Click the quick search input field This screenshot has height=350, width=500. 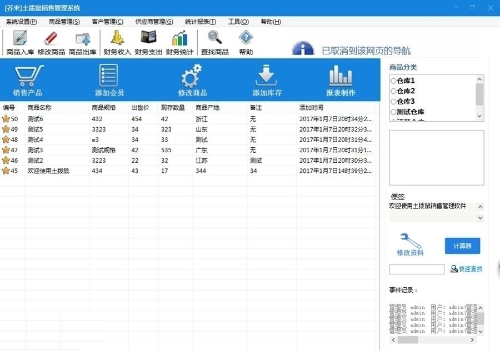tap(417, 269)
